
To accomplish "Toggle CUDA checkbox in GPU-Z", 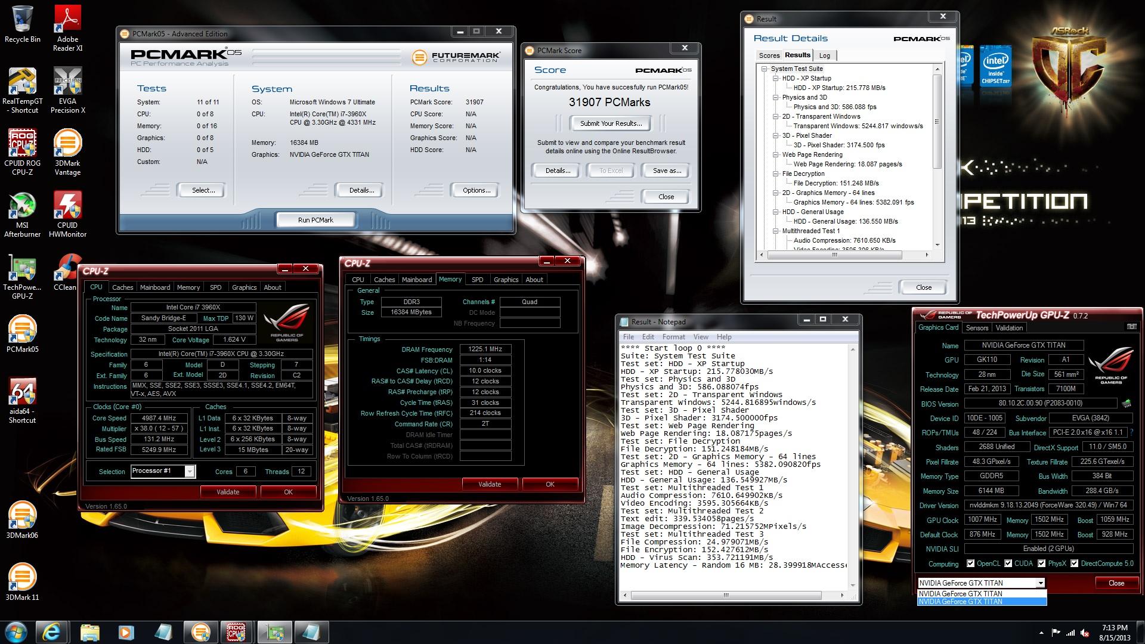I will [1008, 563].
